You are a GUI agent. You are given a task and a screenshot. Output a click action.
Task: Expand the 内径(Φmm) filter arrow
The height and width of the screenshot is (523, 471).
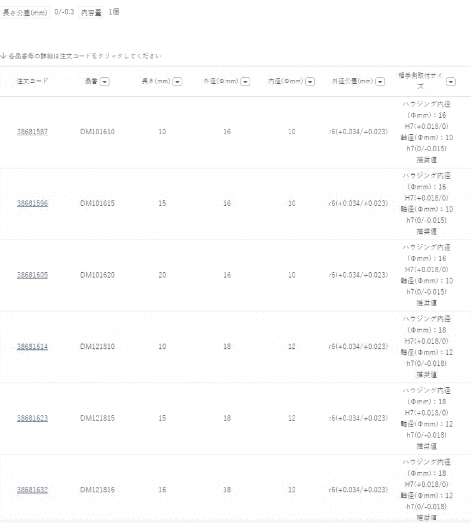pyautogui.click(x=310, y=82)
